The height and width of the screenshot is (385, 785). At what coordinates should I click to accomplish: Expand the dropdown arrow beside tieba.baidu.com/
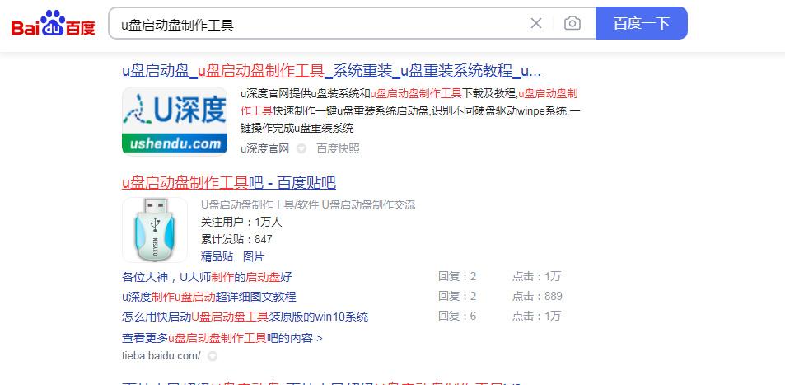pos(213,356)
